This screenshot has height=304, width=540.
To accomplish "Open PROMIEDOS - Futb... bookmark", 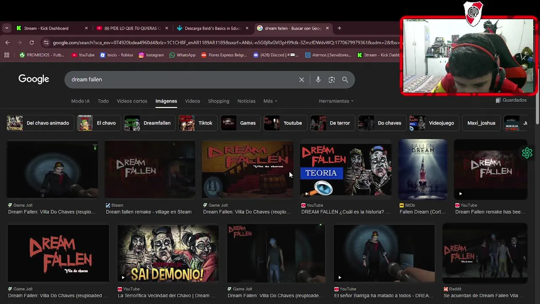I will 42,55.
